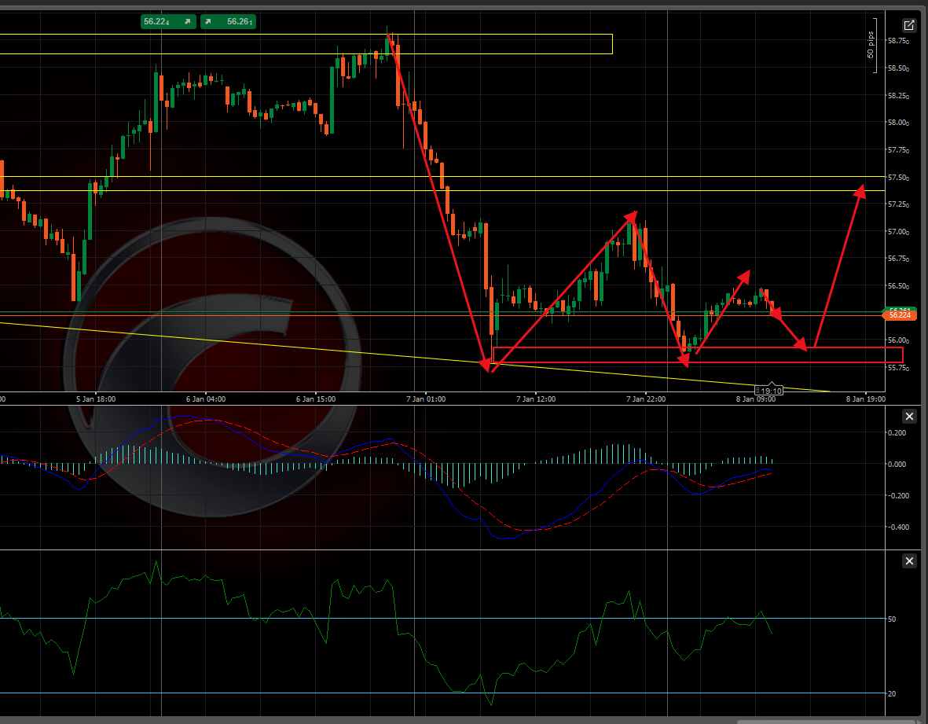
Task: Close the RSI indicator panel
Action: [x=910, y=560]
